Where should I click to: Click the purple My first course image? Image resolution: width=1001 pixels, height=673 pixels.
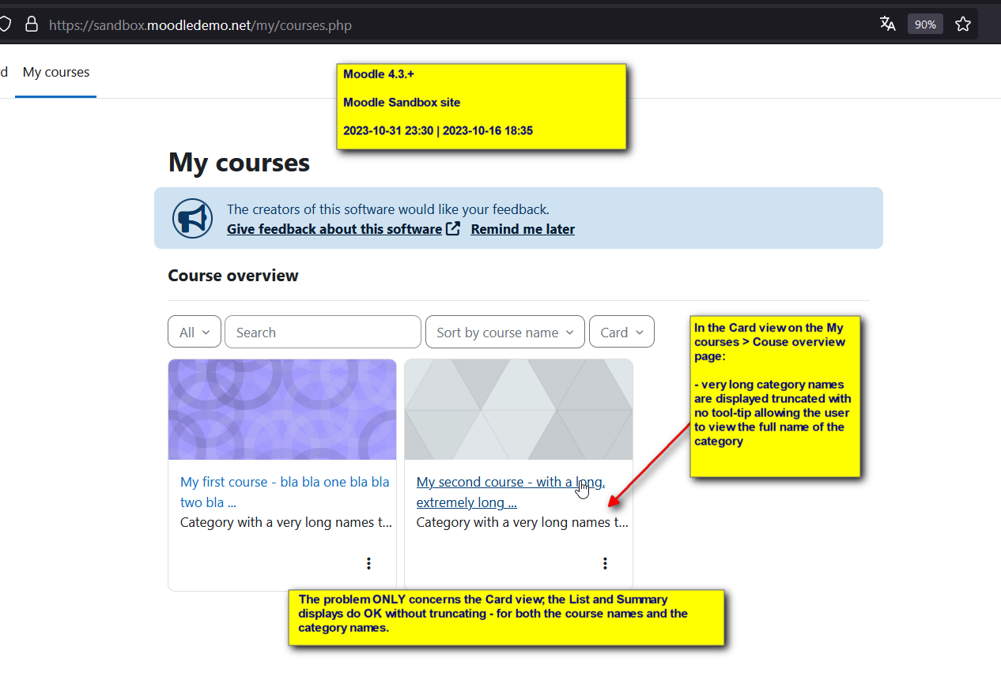click(282, 409)
